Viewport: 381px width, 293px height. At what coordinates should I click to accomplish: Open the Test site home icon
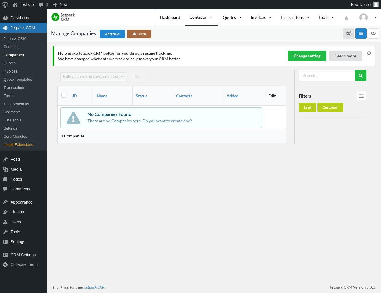[x=15, y=5]
